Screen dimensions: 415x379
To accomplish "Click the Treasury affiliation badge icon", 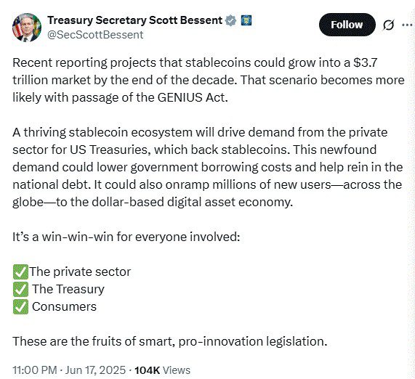I will [x=246, y=20].
